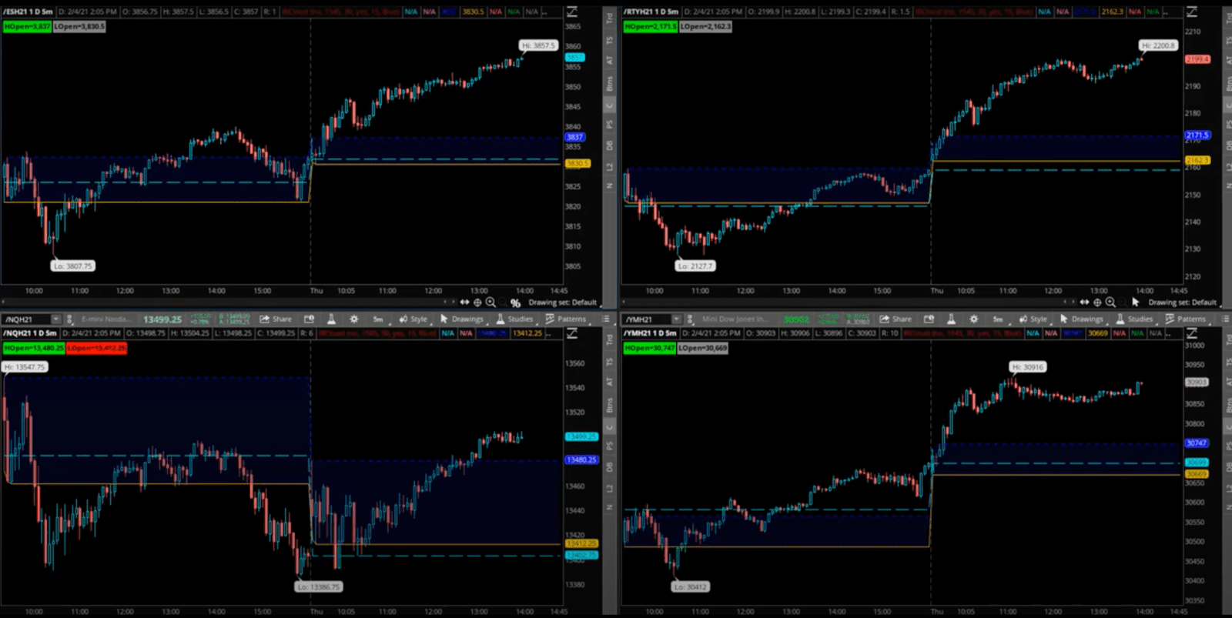1232x618 pixels.
Task: Click the order entry icon in NQH21 toolbar
Action: point(310,319)
